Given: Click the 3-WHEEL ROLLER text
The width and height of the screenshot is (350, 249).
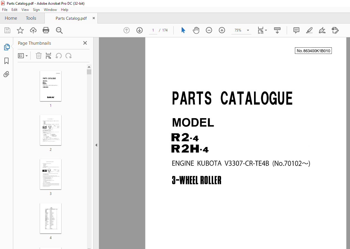Looking at the screenshot, I should coord(196,180).
